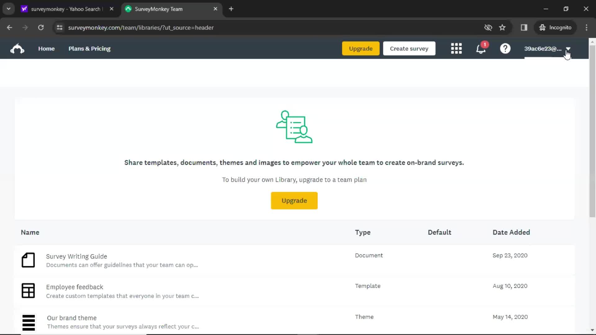Click 'Share templates, documents, themes' heading
The image size is (596, 335).
tap(294, 163)
